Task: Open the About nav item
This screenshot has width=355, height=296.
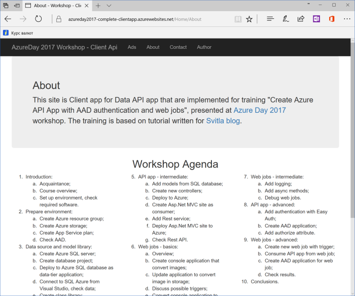Action: click(x=153, y=47)
